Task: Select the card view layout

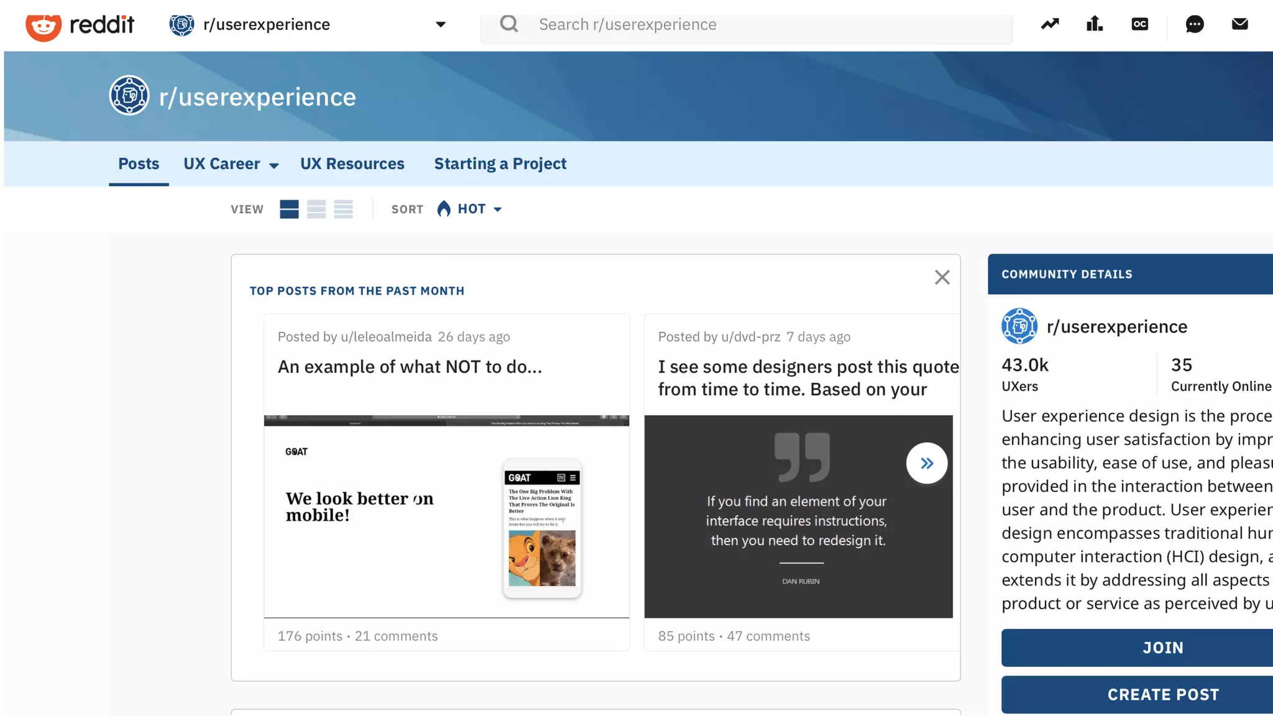Action: 289,209
